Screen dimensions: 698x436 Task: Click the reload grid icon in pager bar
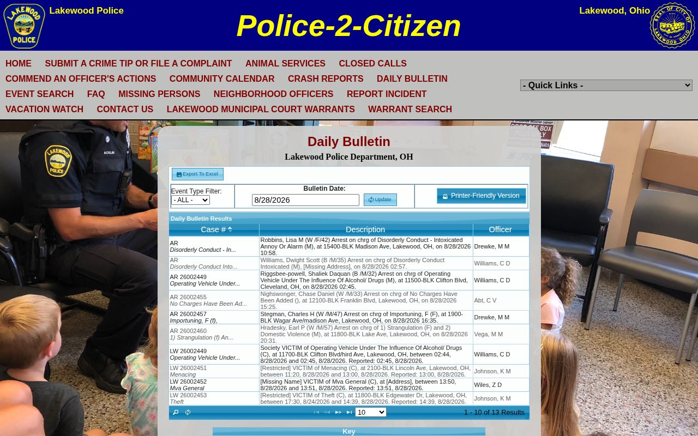(x=188, y=413)
